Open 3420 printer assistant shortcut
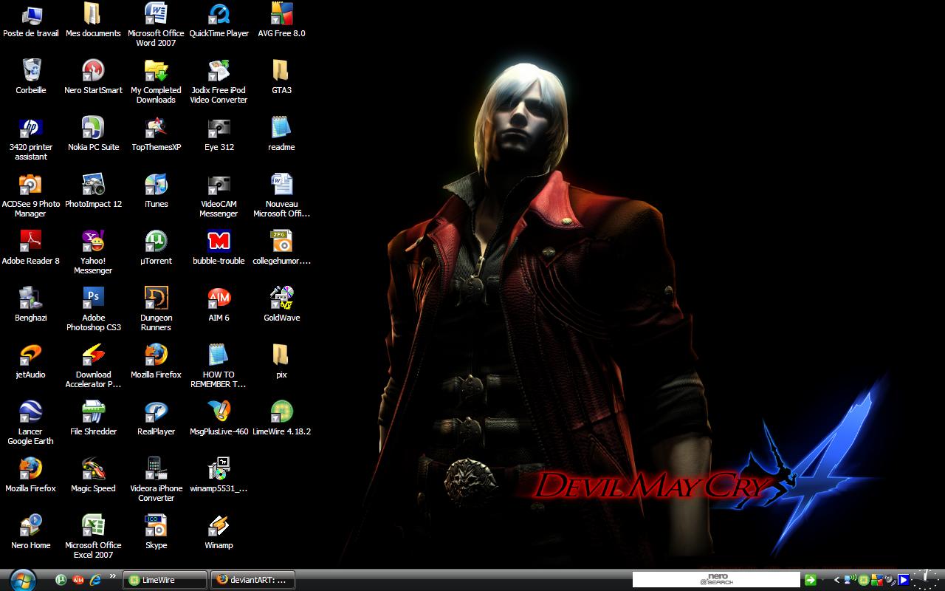The image size is (945, 591). (31, 139)
